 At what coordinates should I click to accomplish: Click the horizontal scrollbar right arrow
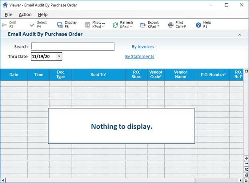click(x=241, y=180)
